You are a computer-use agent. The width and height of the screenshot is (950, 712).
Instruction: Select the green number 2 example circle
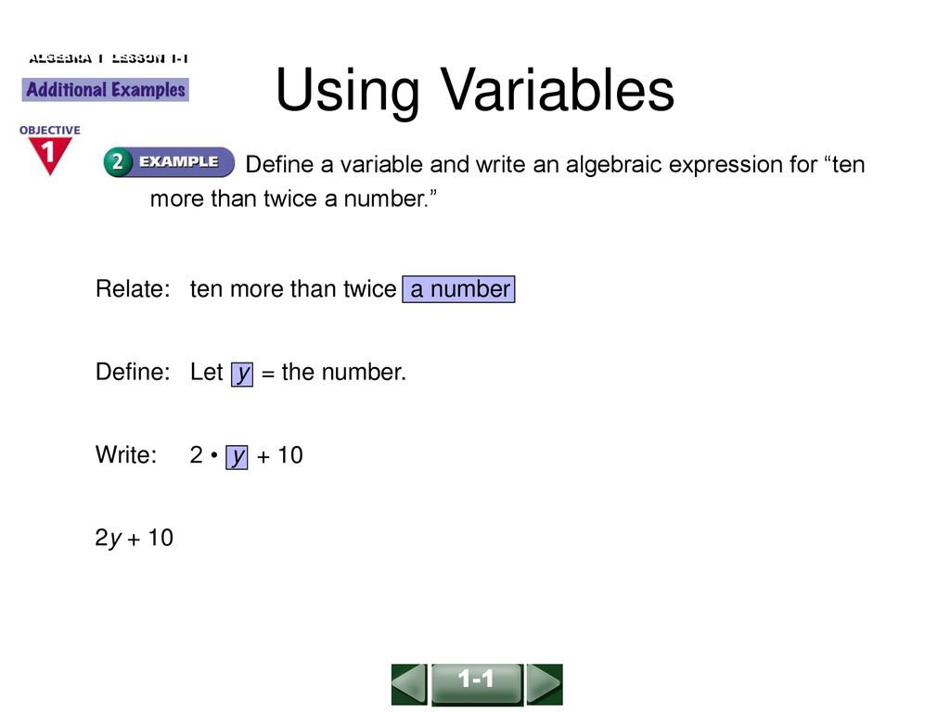point(118,161)
